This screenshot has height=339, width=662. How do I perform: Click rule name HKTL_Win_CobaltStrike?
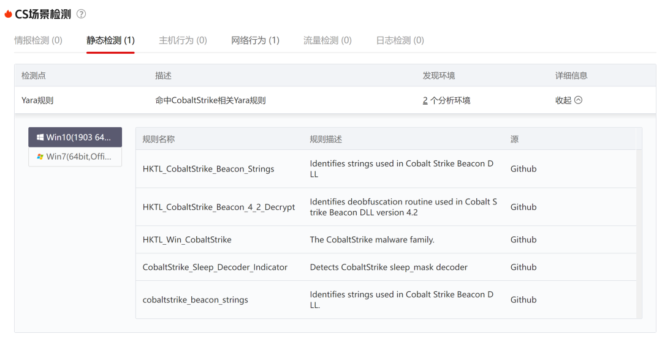187,239
